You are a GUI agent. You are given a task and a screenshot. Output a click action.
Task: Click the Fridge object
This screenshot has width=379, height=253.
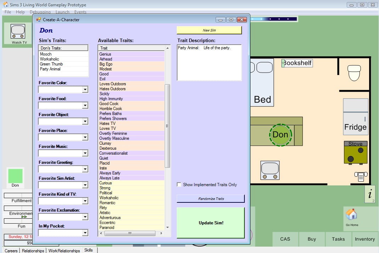pyautogui.click(x=355, y=117)
